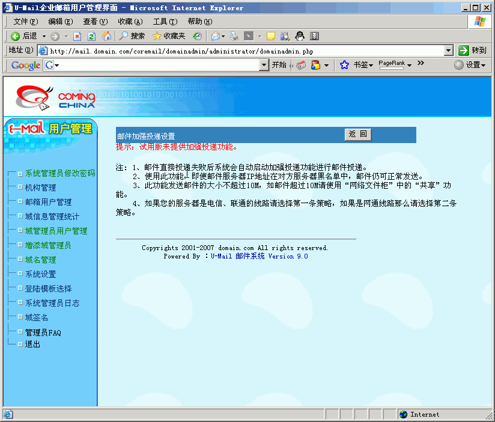This screenshot has height=422, width=495.
Task: Click inside the address bar URL field
Action: [240, 50]
